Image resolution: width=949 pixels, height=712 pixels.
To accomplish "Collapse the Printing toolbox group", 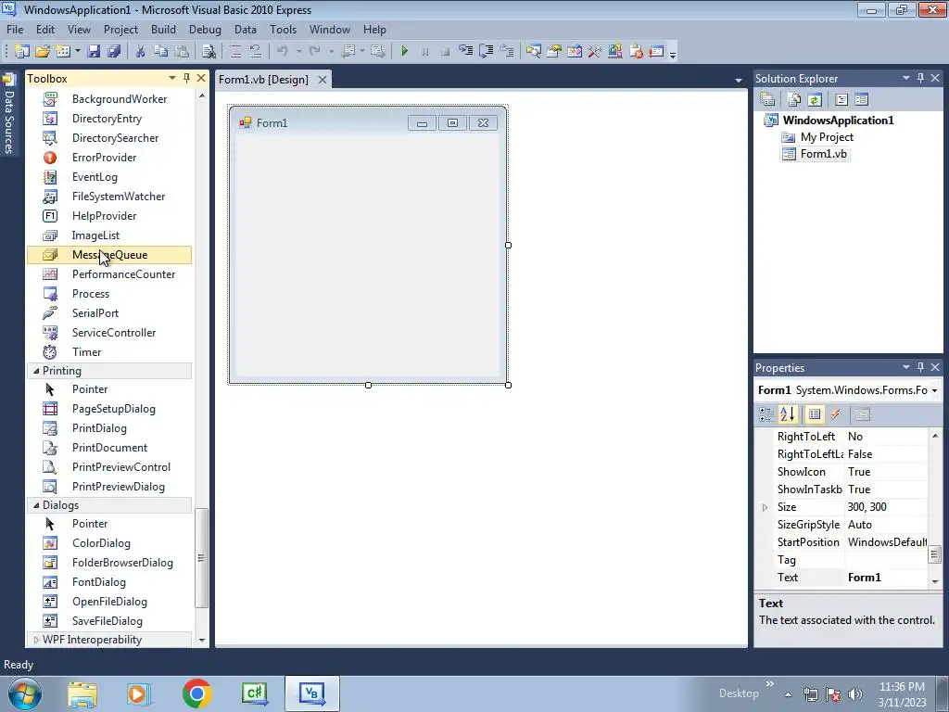I will 36,371.
